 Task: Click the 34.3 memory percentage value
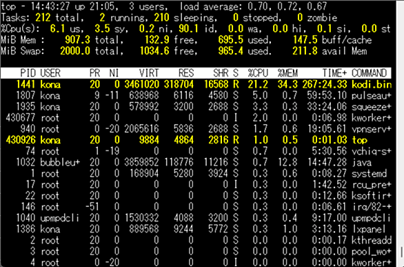287,85
